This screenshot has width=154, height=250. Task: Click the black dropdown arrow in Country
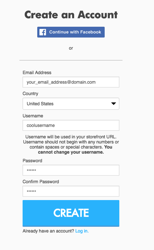(x=114, y=104)
